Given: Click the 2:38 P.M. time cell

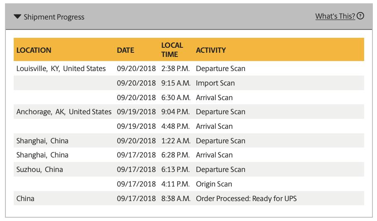Looking at the screenshot, I should pos(176,69).
